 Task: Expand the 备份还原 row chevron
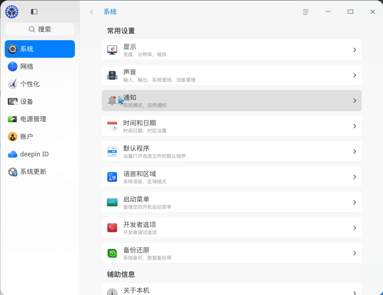coord(355,253)
